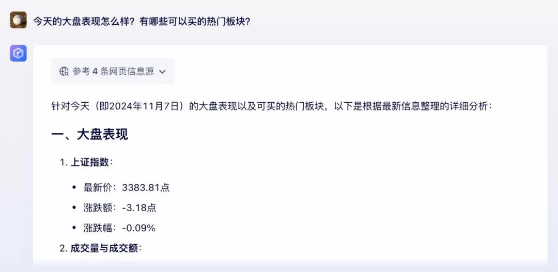Click the -0.09% percentage value
Viewport: 558px width, 272px height.
tap(139, 228)
